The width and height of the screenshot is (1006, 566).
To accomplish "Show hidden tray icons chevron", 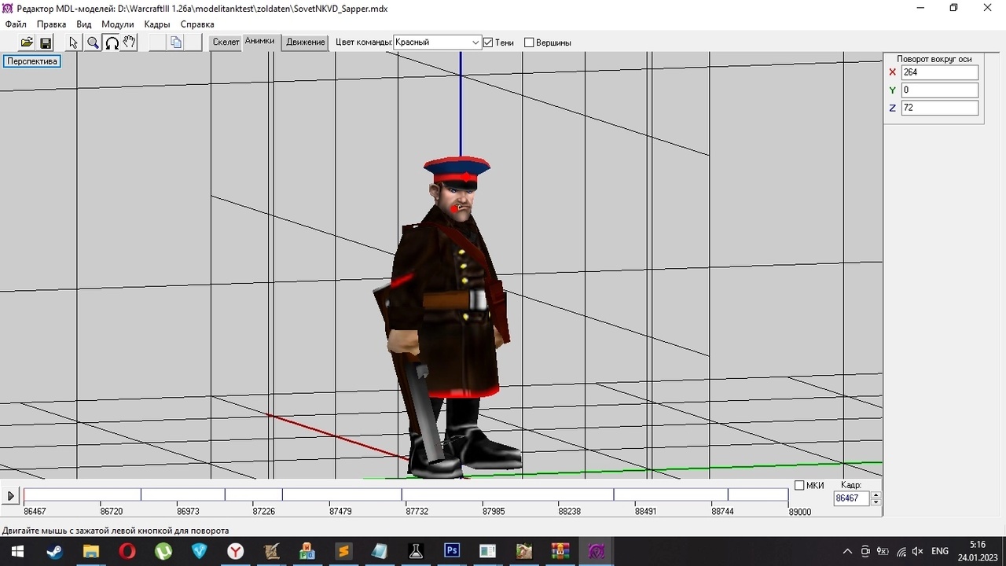I will pyautogui.click(x=847, y=551).
